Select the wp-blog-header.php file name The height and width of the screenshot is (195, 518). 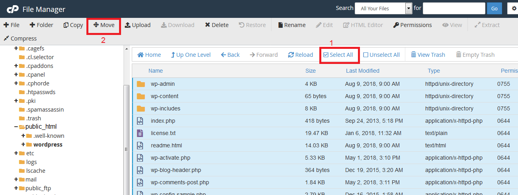click(176, 170)
